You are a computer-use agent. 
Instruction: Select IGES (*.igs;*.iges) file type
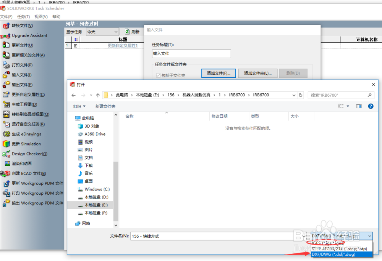click(342, 243)
